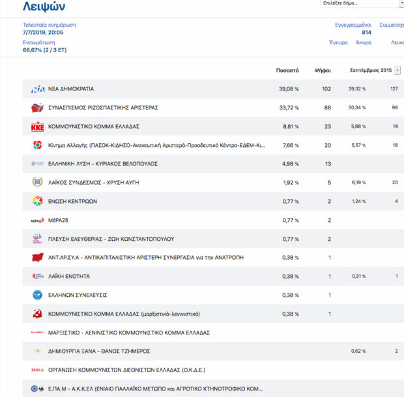
Task: Click the Ένωση Κεντρώων star logo
Action: (x=38, y=201)
